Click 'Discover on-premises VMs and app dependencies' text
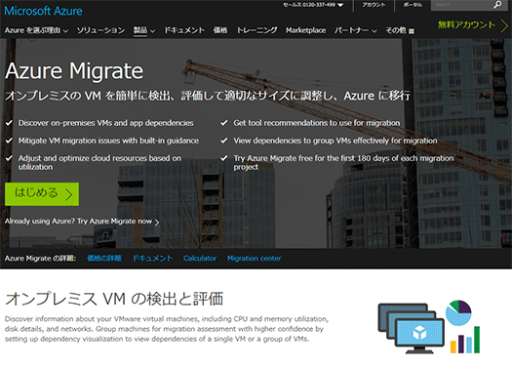Screen dimensions: 512x368 pos(105,123)
